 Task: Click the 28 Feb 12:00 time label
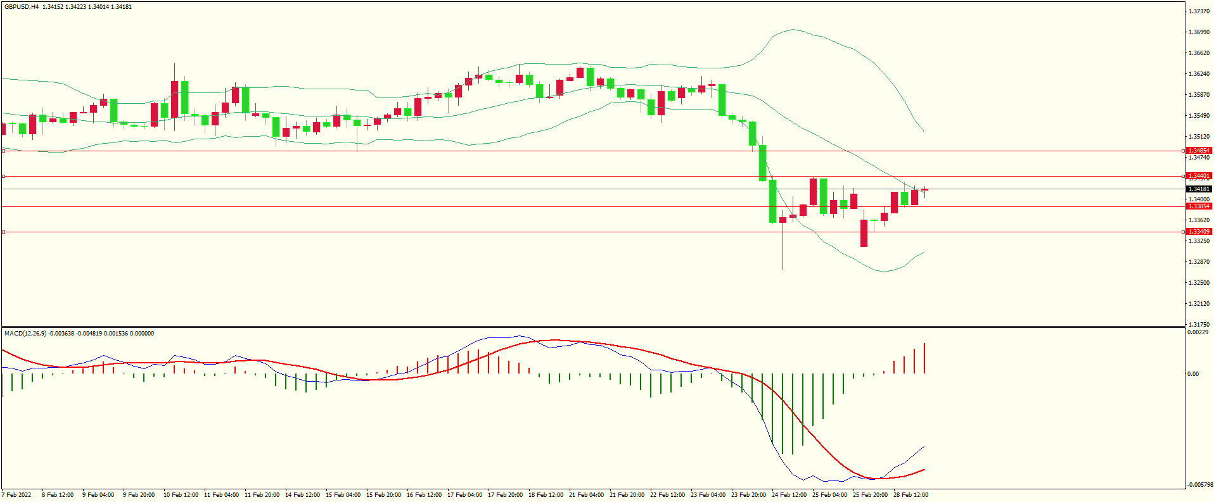coord(911,495)
